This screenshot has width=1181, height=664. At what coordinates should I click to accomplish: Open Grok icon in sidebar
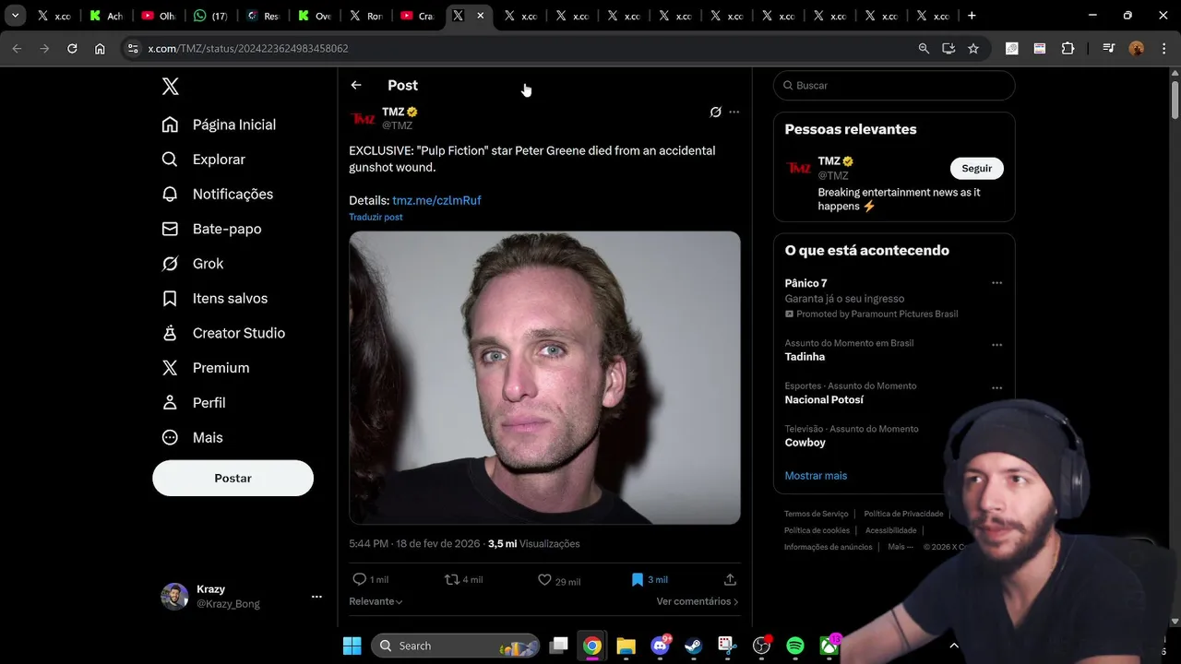[170, 264]
